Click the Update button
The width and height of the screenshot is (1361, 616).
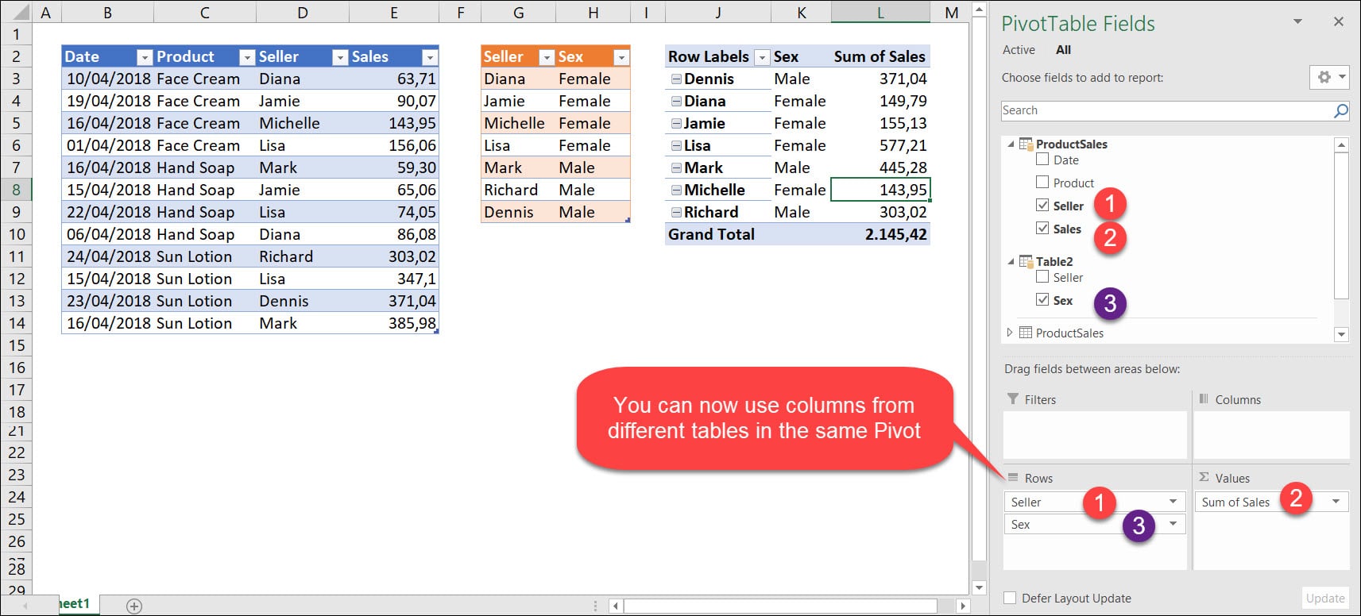[1325, 598]
